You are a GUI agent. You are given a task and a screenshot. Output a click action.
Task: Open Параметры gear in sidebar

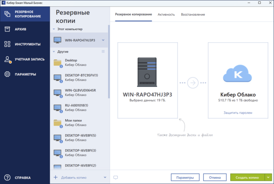click(7, 74)
